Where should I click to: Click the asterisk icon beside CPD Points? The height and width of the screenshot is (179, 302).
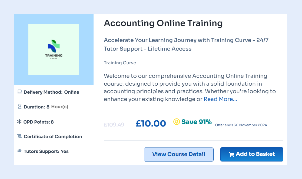(x=19, y=122)
